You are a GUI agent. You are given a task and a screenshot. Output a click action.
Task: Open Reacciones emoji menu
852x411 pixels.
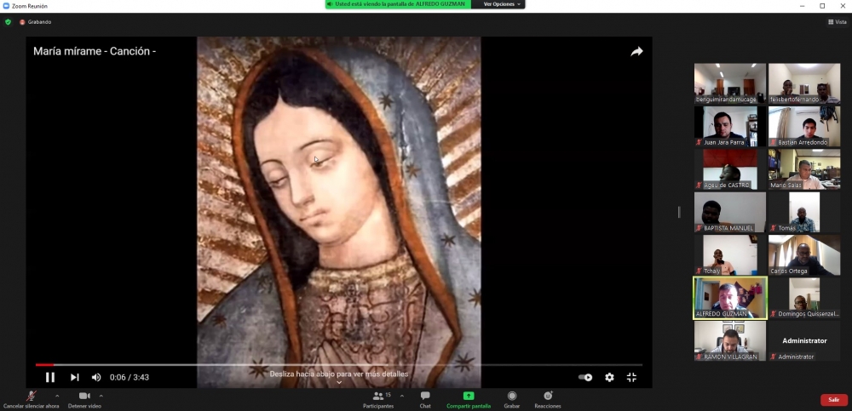[x=547, y=399]
